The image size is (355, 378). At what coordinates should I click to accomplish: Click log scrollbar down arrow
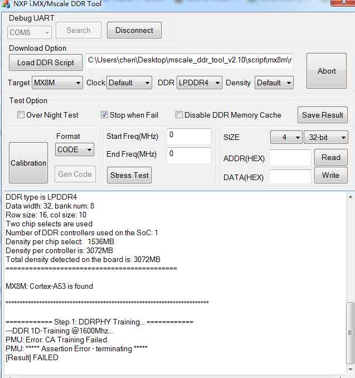click(351, 370)
